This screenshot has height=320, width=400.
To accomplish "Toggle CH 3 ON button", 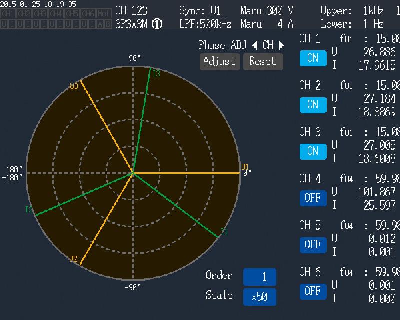I will tap(313, 152).
